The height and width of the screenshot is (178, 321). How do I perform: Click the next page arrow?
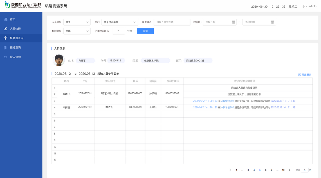[x=289, y=170]
